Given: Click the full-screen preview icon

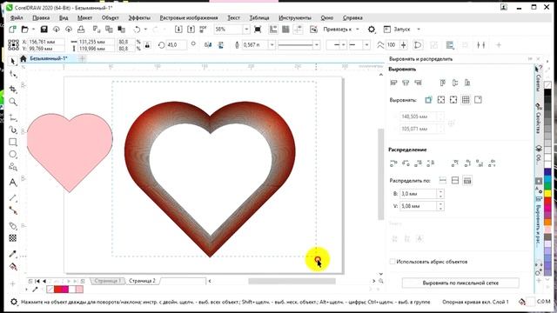Looking at the screenshot, I should click(258, 29).
